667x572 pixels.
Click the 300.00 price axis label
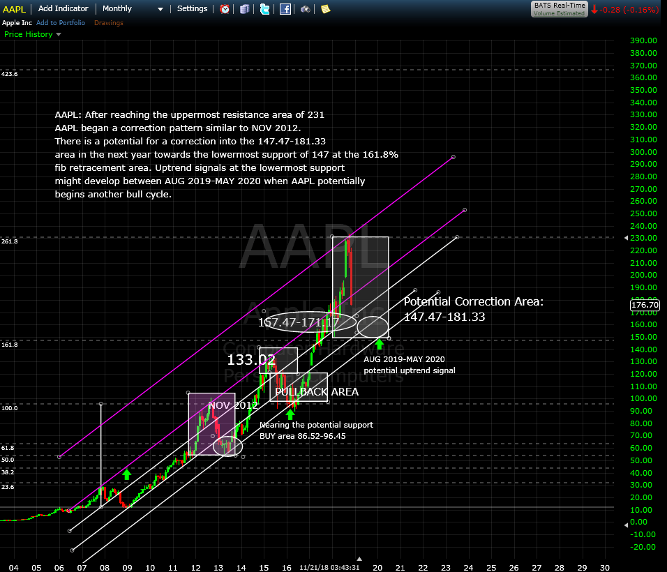(x=643, y=152)
